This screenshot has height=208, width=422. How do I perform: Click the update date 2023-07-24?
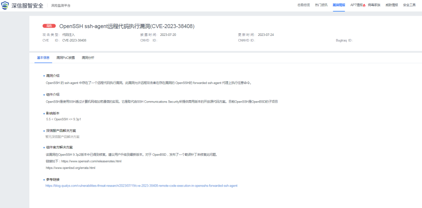click(266, 35)
